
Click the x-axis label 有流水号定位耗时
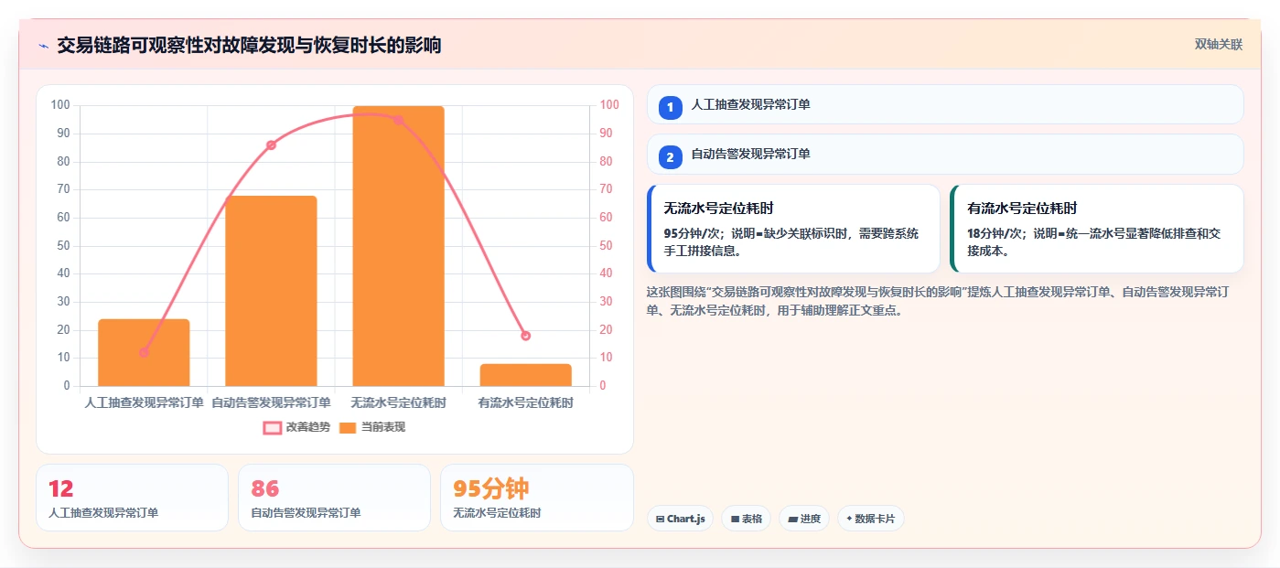pos(525,402)
